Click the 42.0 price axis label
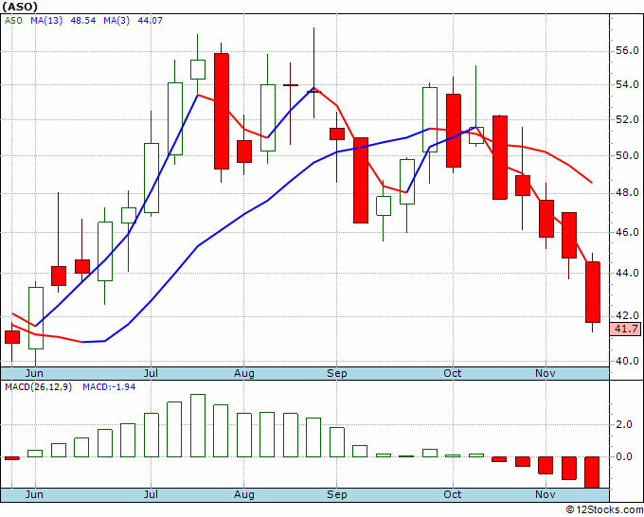The image size is (644, 517). coord(627,315)
